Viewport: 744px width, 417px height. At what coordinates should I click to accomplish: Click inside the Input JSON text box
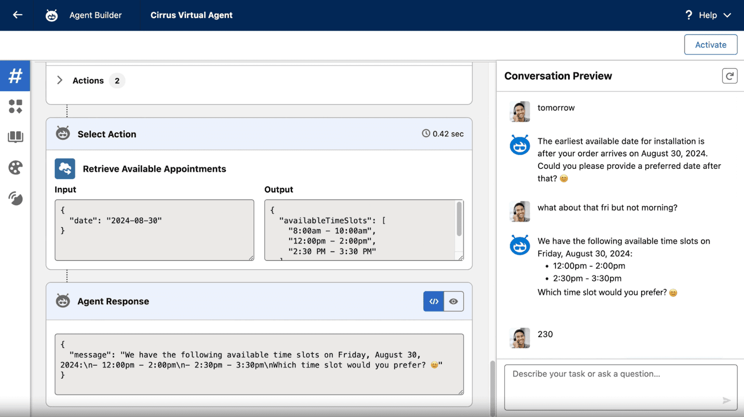tap(154, 230)
